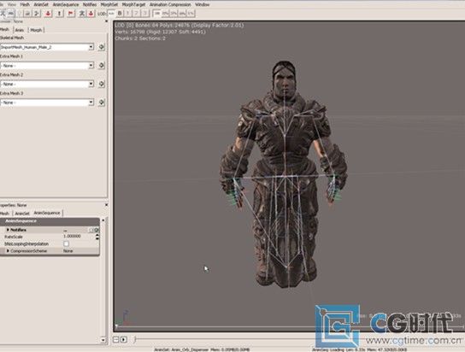Click the black figure icon right of flag
The image size is (465, 352).
click(82, 14)
